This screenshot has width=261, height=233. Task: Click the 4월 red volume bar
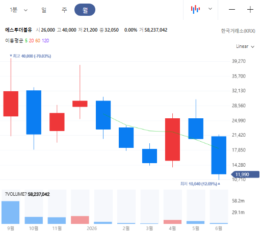(x=172, y=222)
